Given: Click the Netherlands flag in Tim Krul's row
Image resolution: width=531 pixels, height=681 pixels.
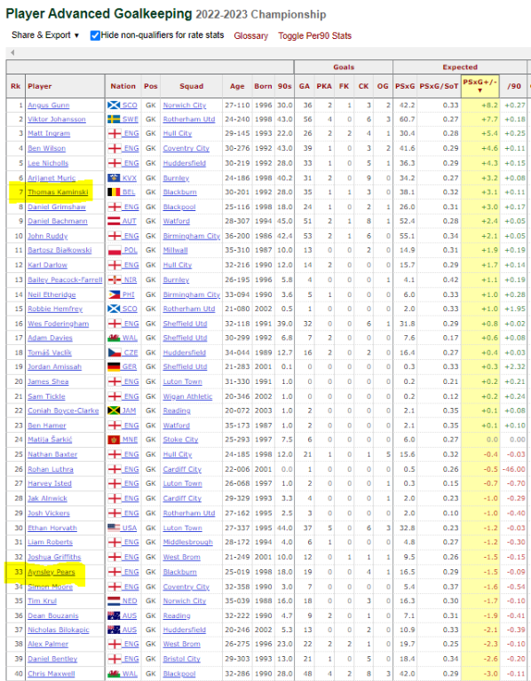Looking at the screenshot, I should coord(114,600).
